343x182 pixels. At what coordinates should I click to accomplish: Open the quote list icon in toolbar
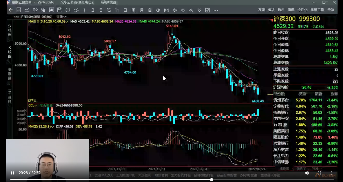[19, 10]
